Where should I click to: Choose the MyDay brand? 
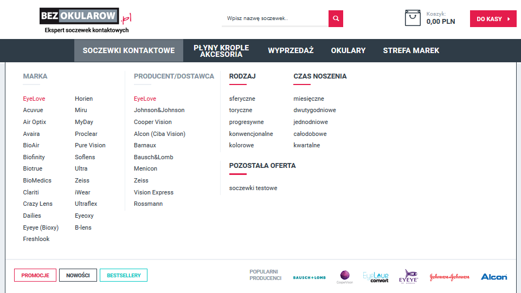pos(84,122)
